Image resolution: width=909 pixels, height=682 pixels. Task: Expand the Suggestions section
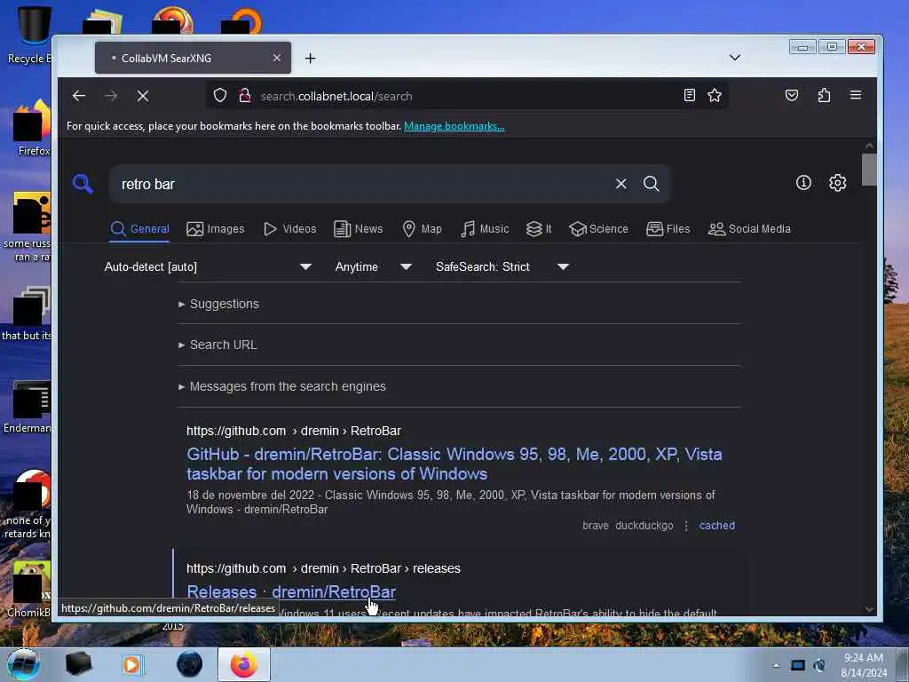(x=219, y=304)
